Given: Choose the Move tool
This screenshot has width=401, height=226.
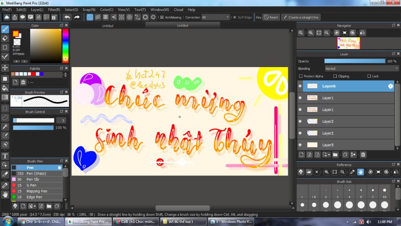Looking at the screenshot, I should pyautogui.click(x=5, y=67).
